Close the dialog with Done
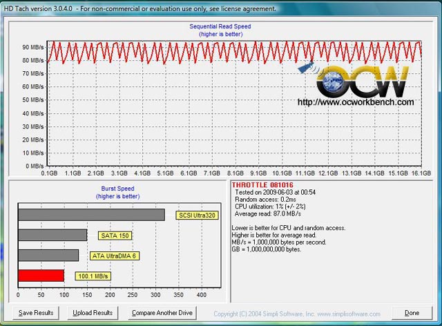Image resolution: width=442 pixels, height=326 pixels. pyautogui.click(x=412, y=313)
